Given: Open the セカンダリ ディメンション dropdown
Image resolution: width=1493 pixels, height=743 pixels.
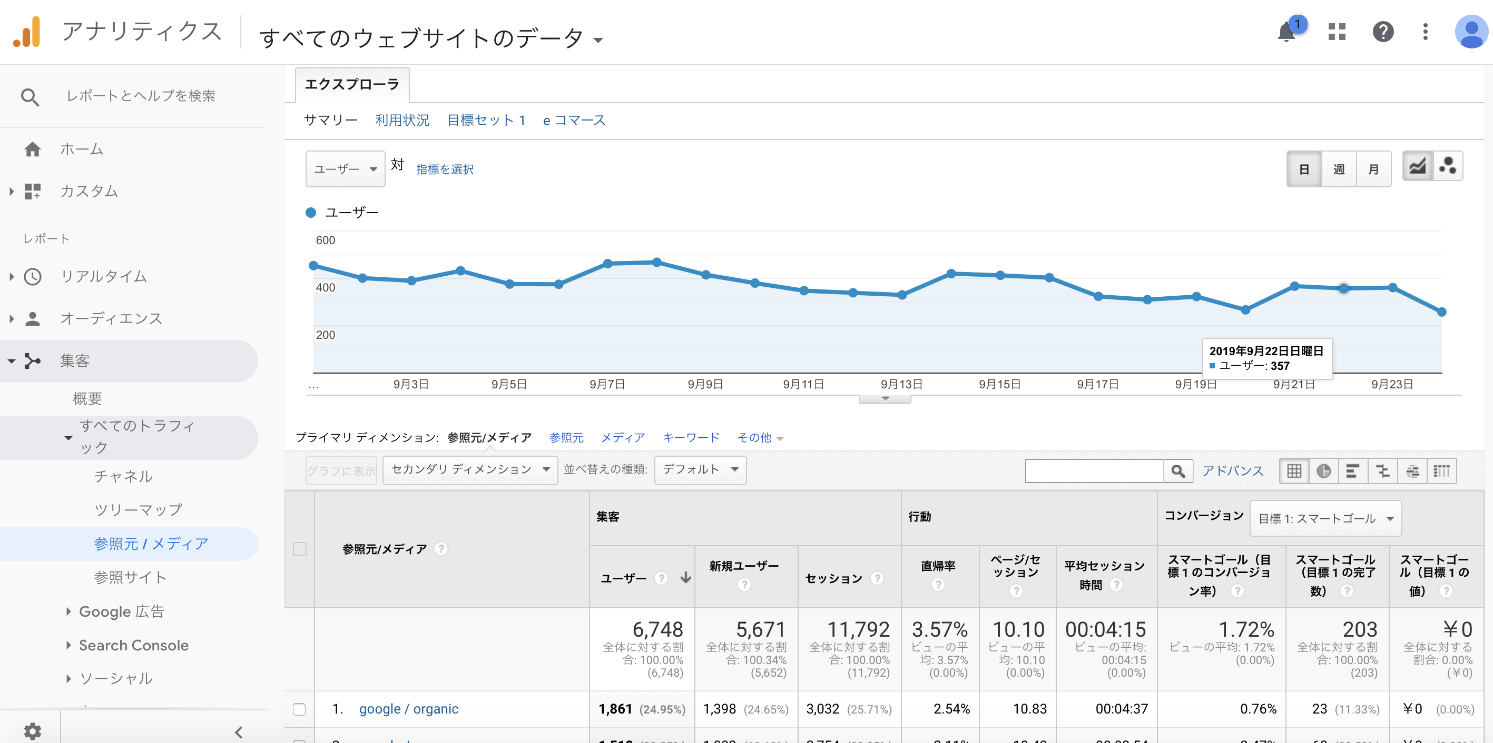Looking at the screenshot, I should [x=470, y=470].
